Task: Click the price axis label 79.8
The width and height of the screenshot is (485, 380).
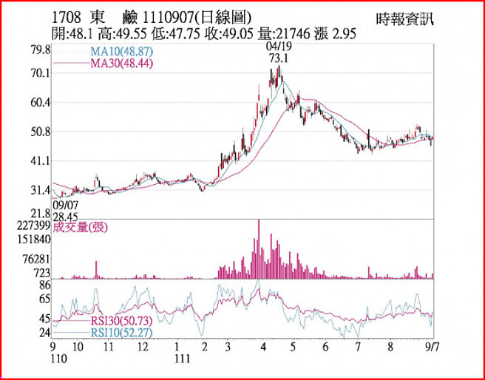Action: [x=41, y=50]
